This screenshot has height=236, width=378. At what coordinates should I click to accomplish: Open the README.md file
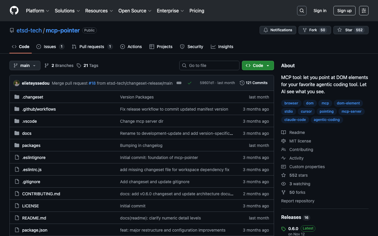pos(34,218)
